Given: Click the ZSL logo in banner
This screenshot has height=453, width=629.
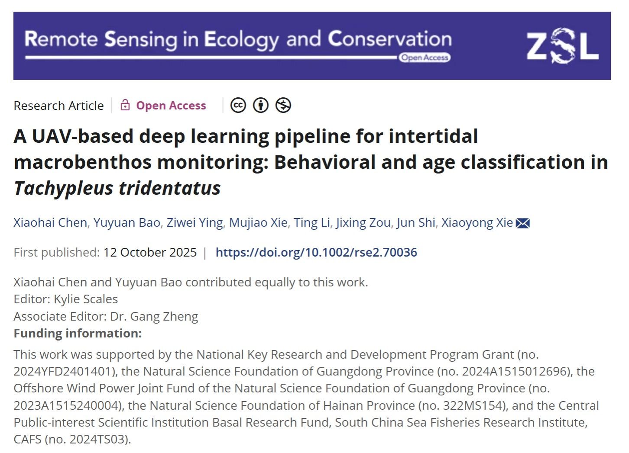Looking at the screenshot, I should (562, 45).
